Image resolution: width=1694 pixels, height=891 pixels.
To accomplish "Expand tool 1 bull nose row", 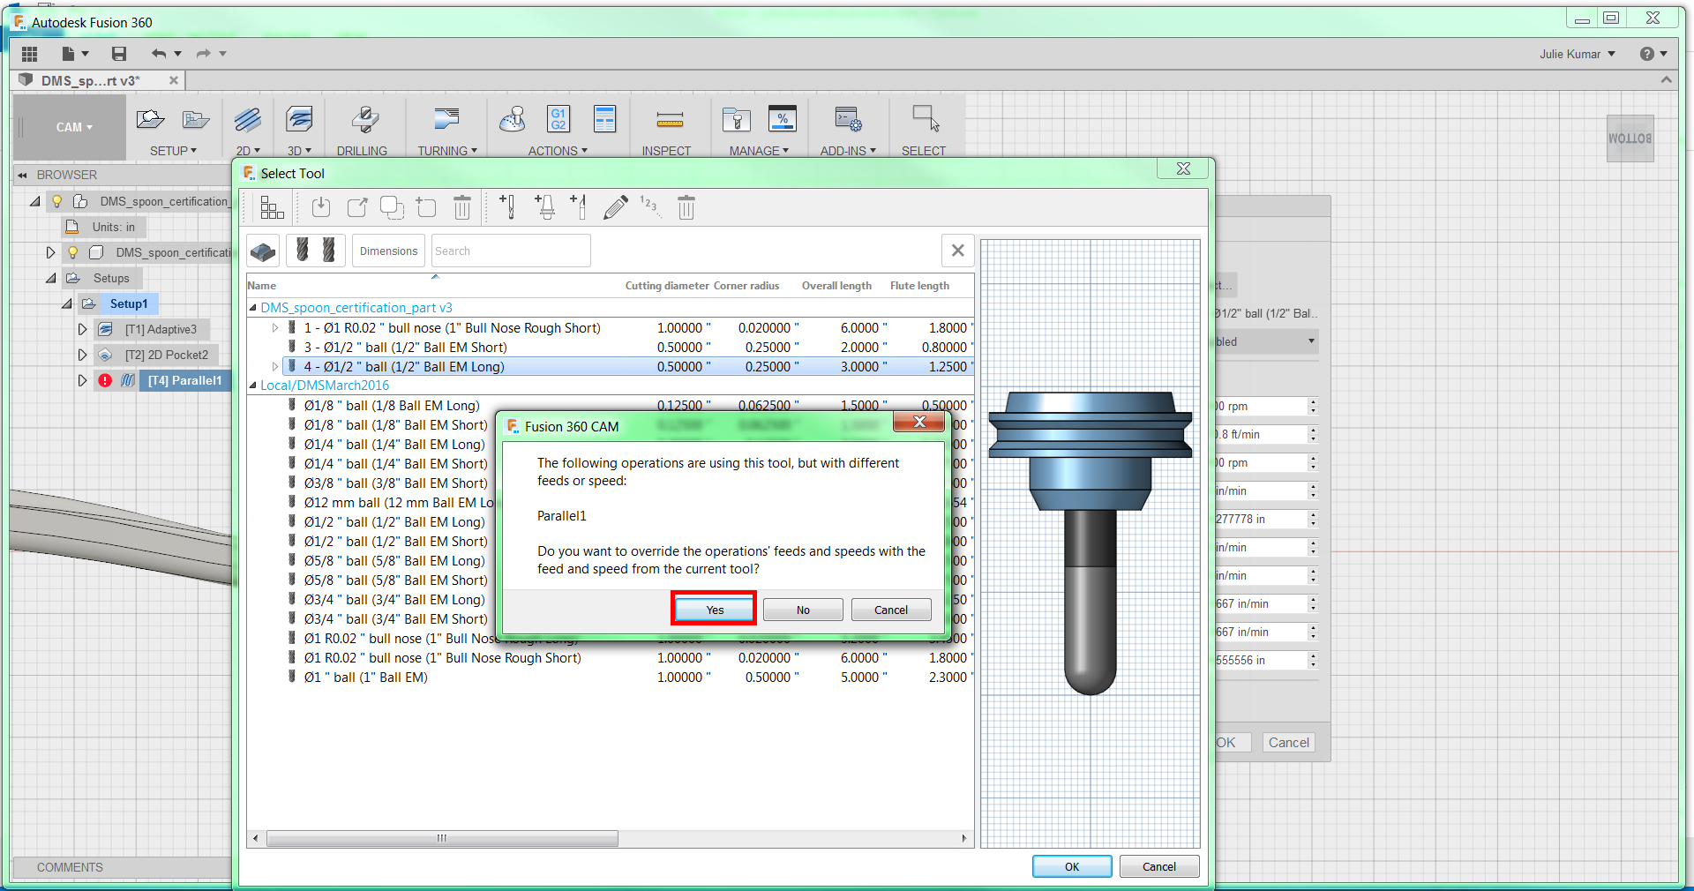I will click(275, 328).
